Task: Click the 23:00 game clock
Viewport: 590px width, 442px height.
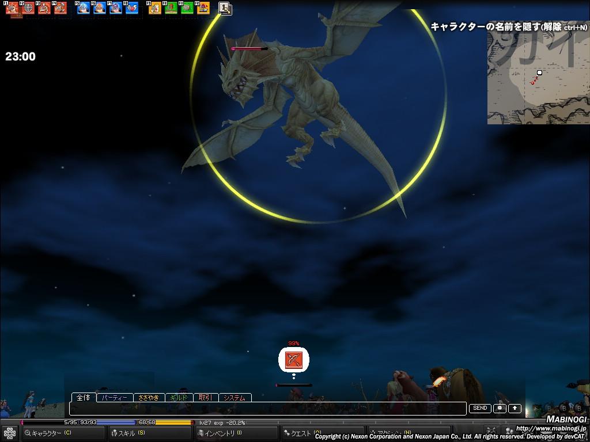Action: (x=20, y=56)
